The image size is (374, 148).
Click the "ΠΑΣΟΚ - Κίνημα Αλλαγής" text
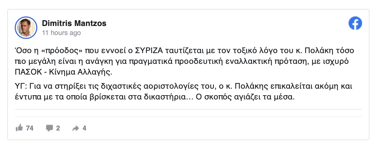click(x=63, y=72)
